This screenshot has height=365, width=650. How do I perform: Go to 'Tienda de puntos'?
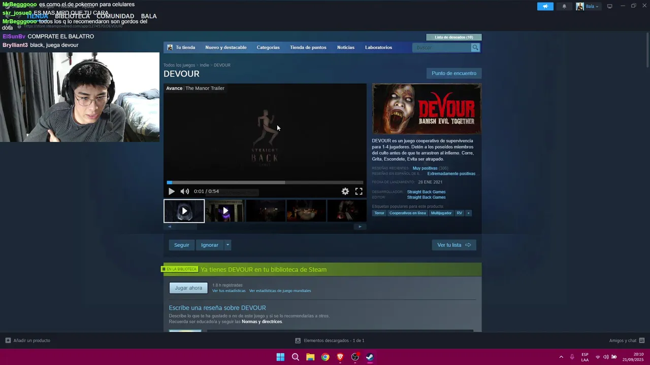[308, 48]
